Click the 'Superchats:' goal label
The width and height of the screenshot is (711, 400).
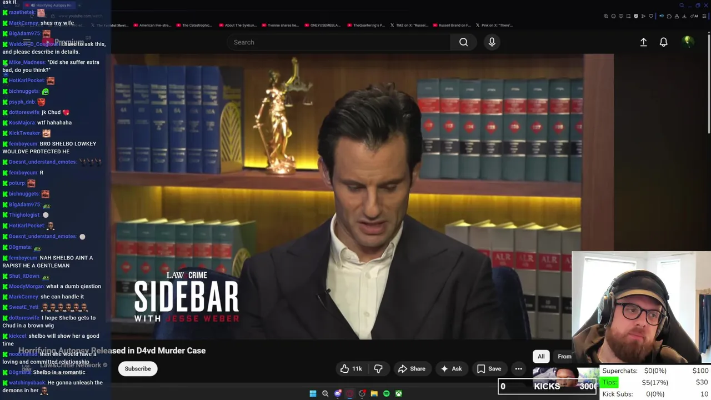[620, 371]
